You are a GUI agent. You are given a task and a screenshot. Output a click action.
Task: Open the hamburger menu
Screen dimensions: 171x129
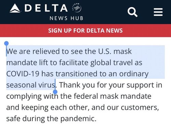click(158, 12)
